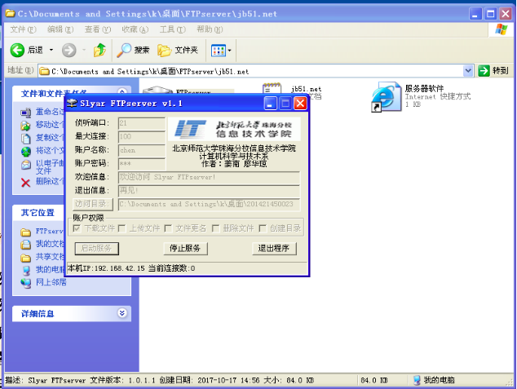Click the 网上邻居 link in Other Places
This screenshot has height=389, width=517.
click(51, 282)
